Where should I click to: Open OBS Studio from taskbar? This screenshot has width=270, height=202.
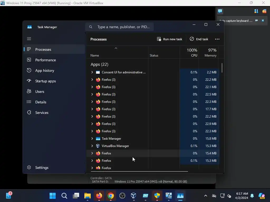(122, 196)
